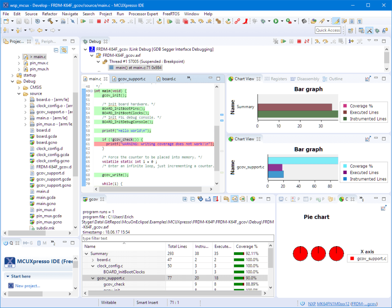Toggle Link with Editor in Project Explorer

click(x=64, y=50)
